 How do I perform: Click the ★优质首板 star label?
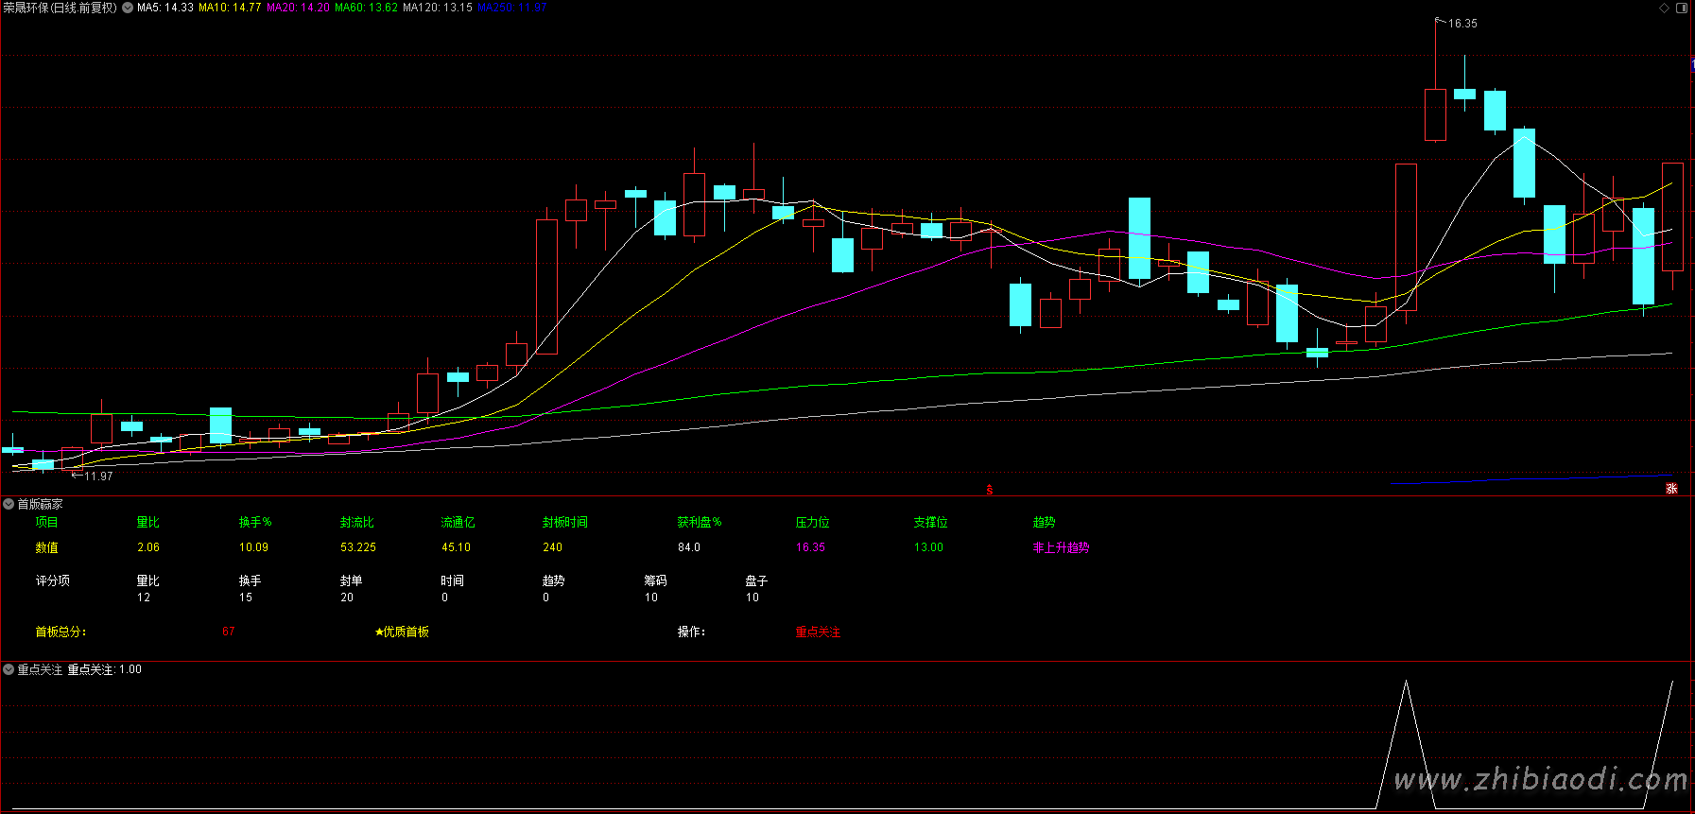pyautogui.click(x=402, y=632)
